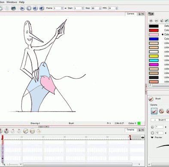Select the salmon orange swatch at palette bottom
This screenshot has height=167, width=169.
[154, 82]
